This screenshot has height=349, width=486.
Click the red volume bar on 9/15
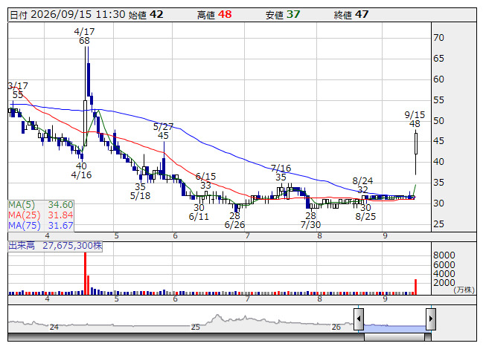coord(415,287)
